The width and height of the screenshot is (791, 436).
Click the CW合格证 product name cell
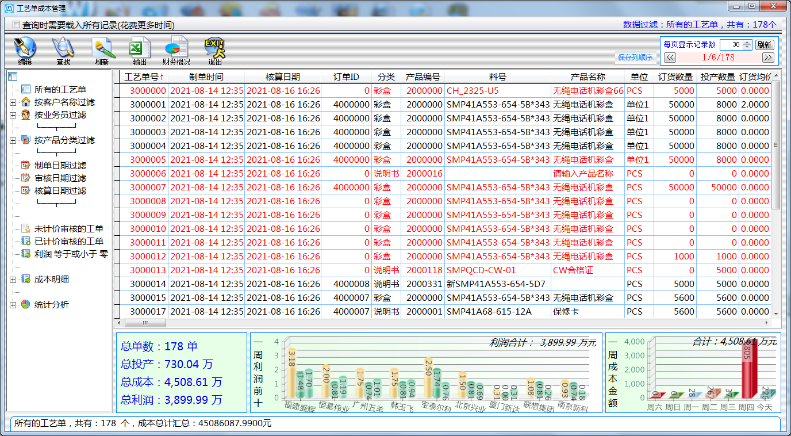tap(588, 270)
